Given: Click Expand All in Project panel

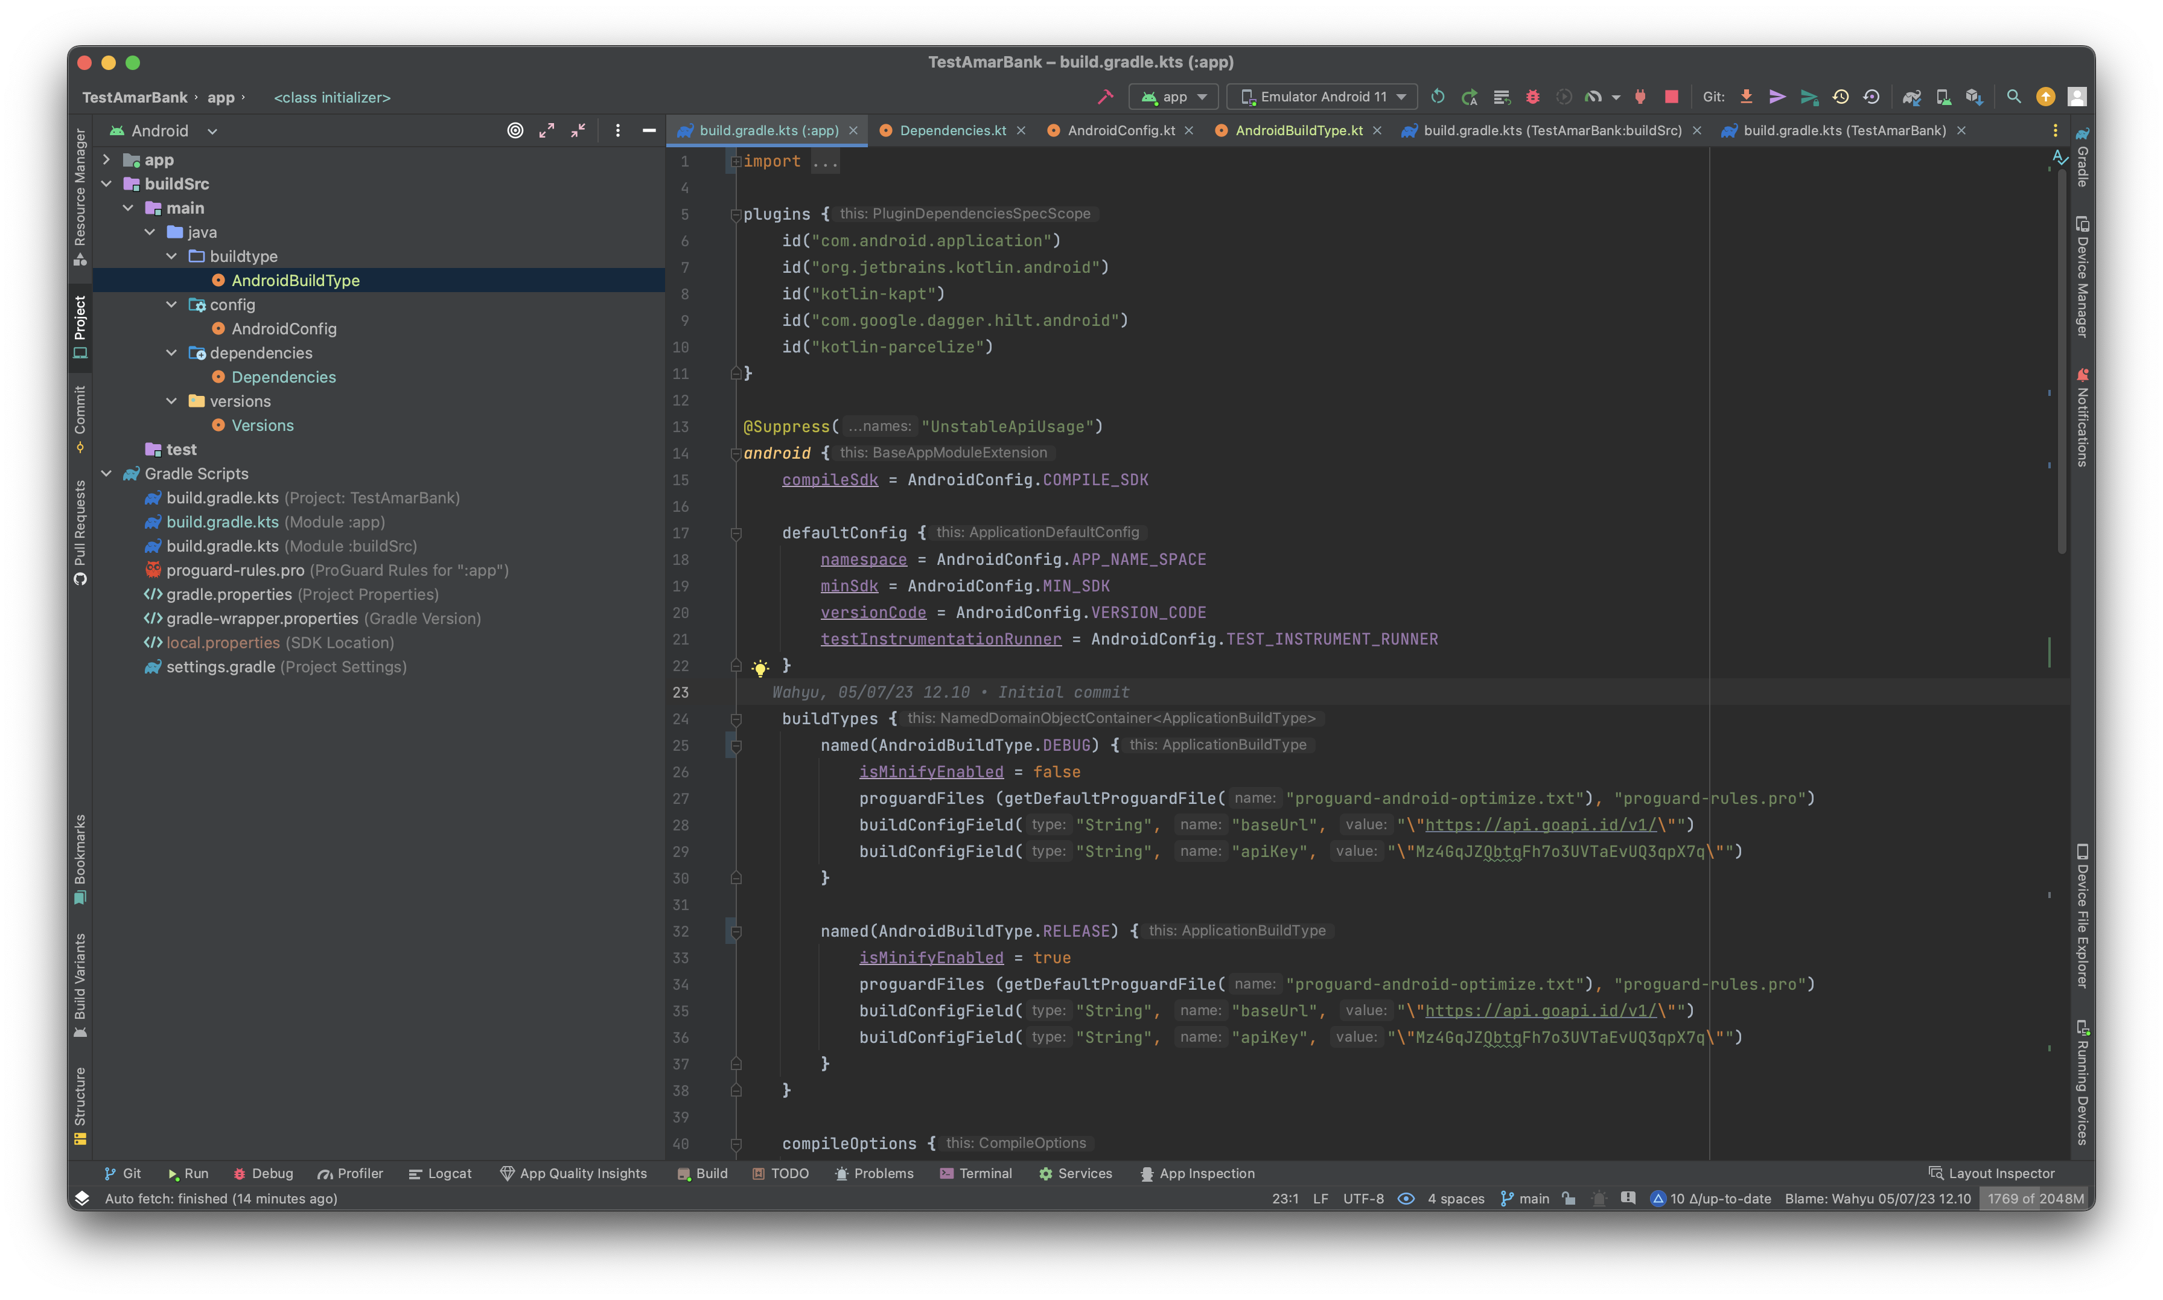Looking at the screenshot, I should pos(546,130).
